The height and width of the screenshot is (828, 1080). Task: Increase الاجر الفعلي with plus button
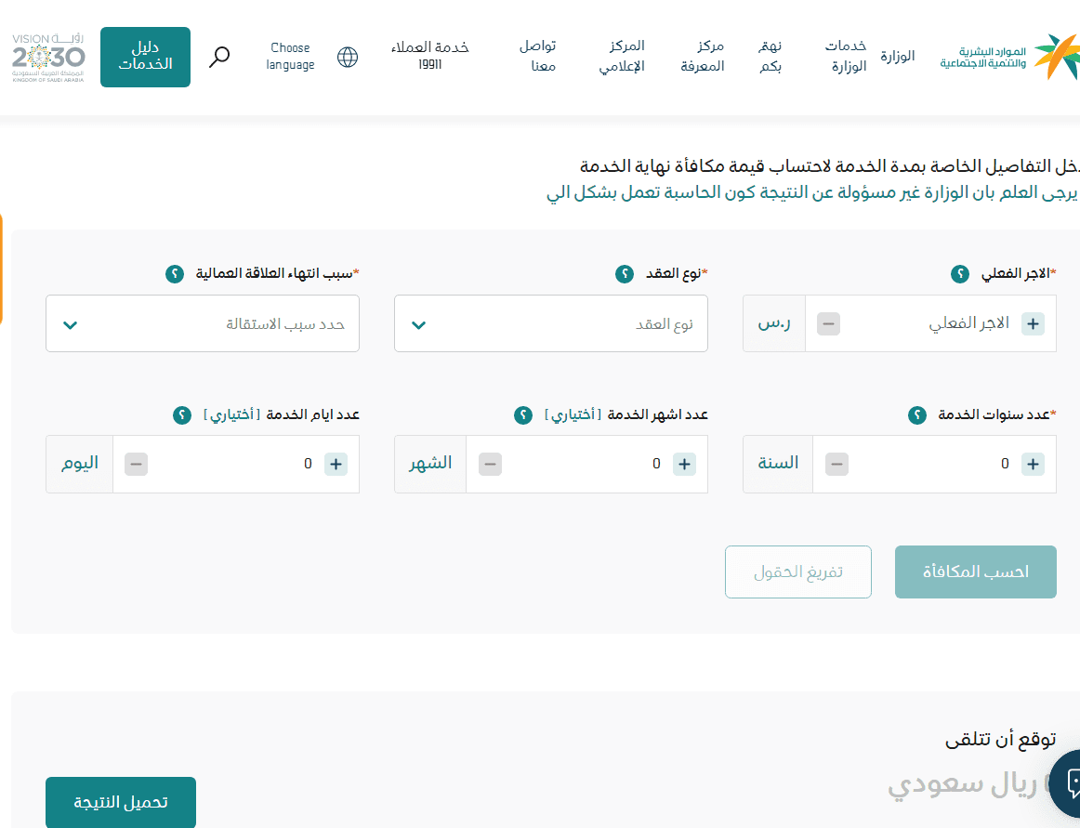(1033, 323)
